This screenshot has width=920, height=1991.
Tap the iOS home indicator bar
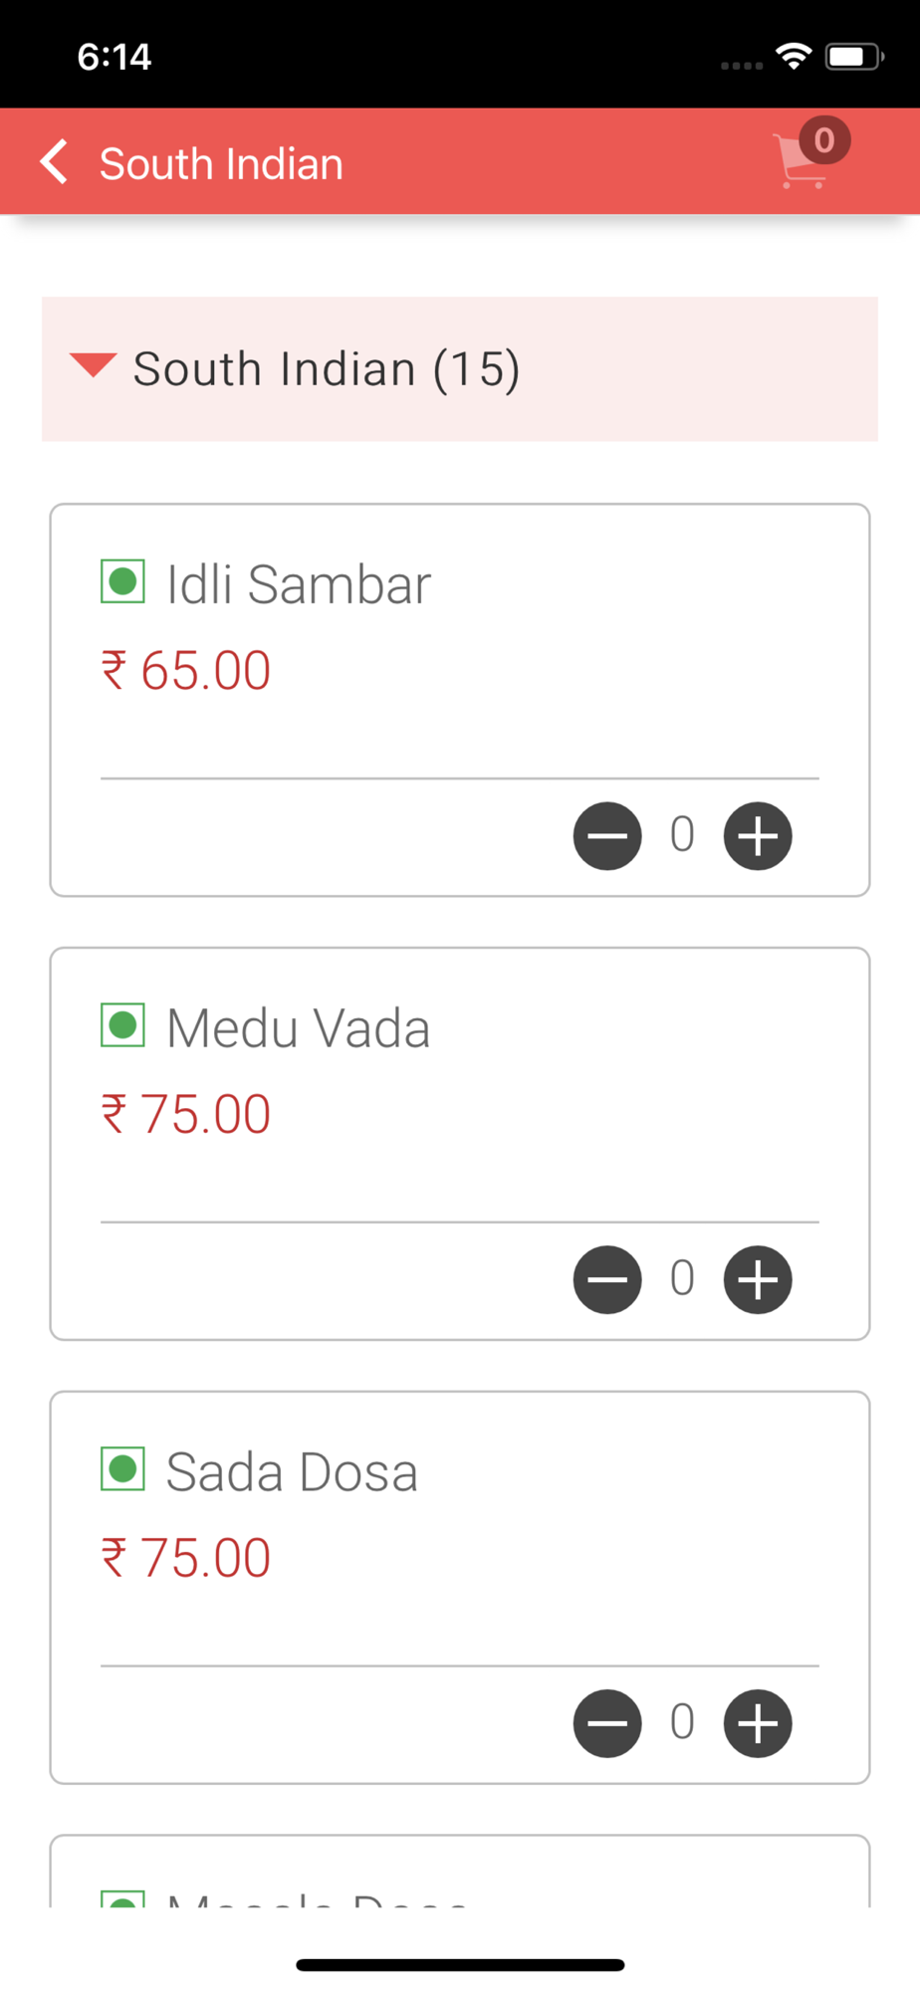[x=460, y=1965]
